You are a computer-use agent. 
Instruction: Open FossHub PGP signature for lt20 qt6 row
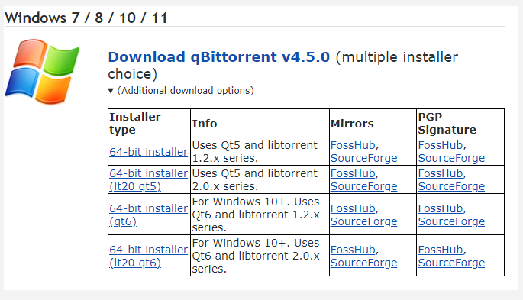point(441,250)
